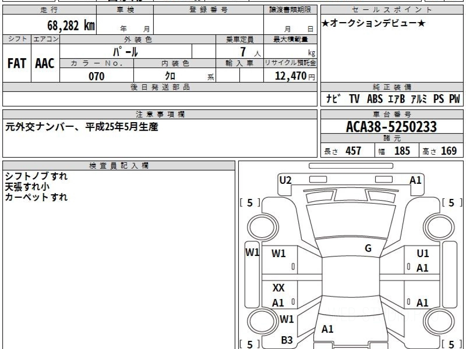Click the mileage value 68,282 km

(x=71, y=26)
